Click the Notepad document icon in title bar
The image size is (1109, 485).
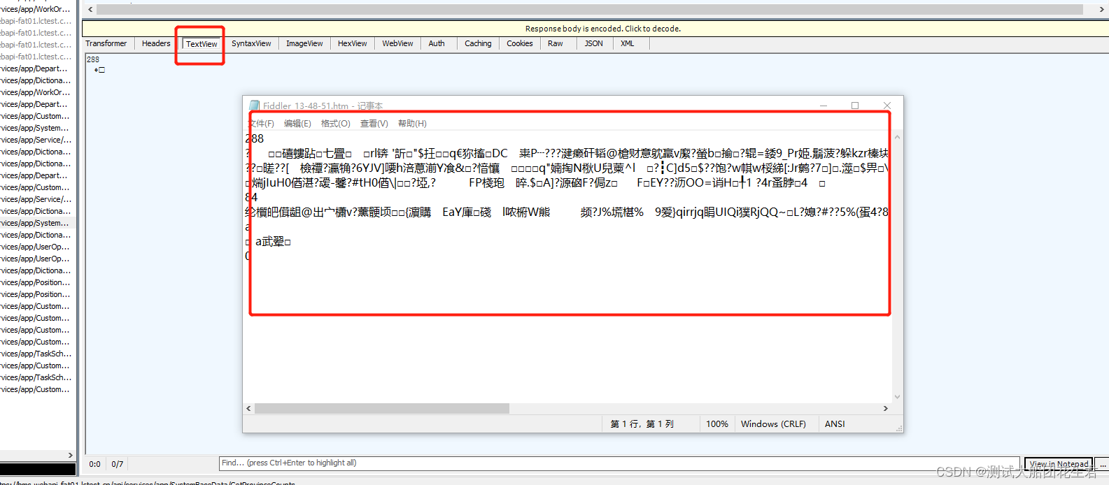pyautogui.click(x=254, y=106)
